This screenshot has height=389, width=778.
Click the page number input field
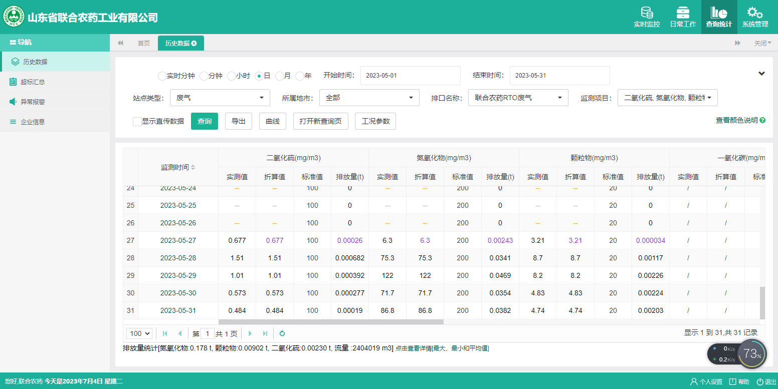click(207, 333)
